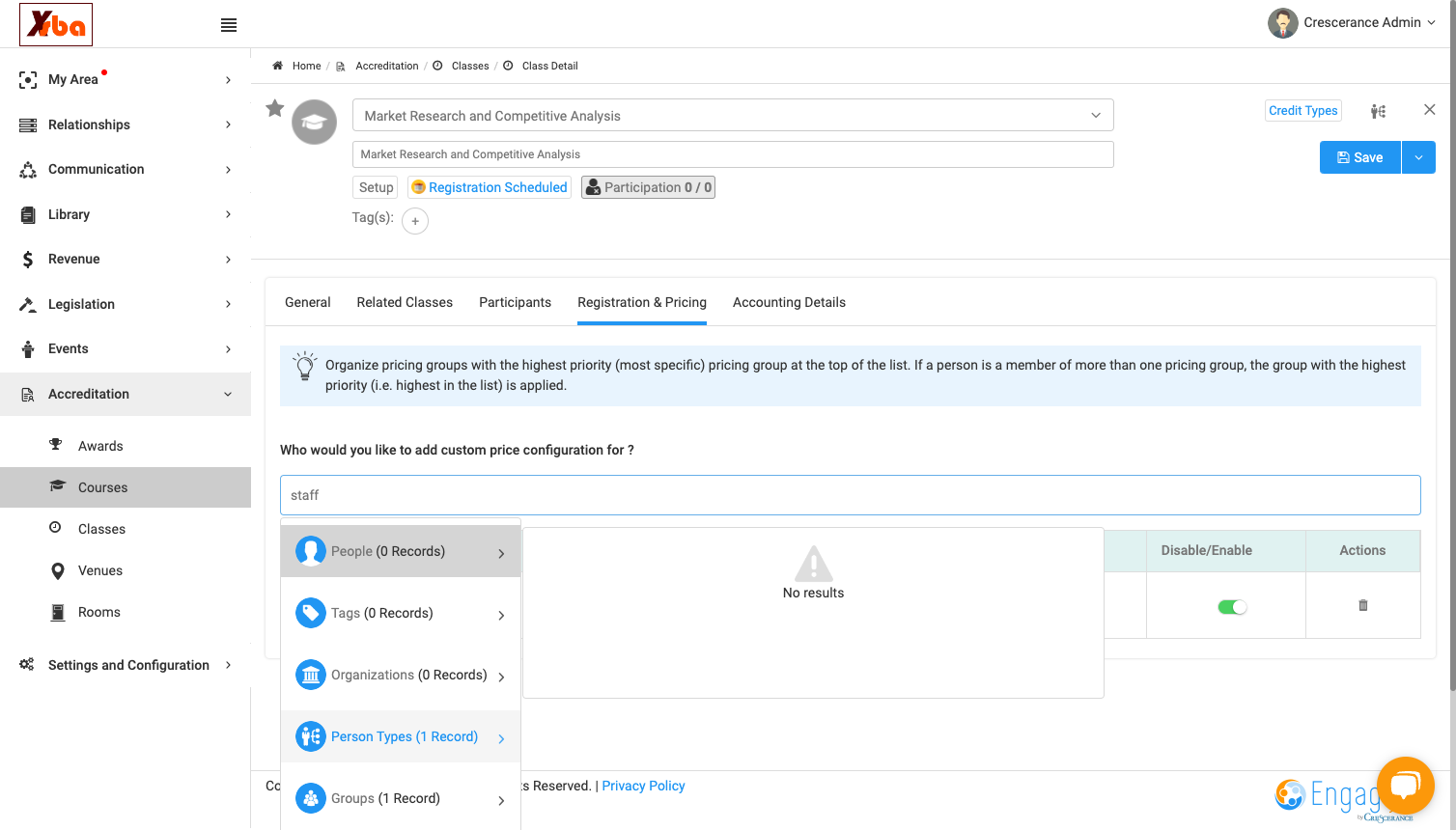This screenshot has height=830, width=1456.
Task: Click the staff price configuration search field
Action: (x=850, y=495)
